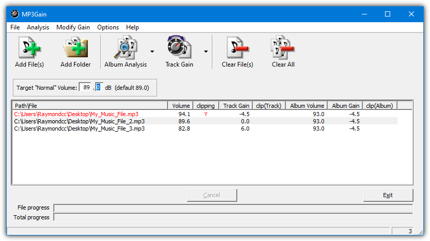
Task: Expand the Track Gain dropdown arrow
Action: 206,52
